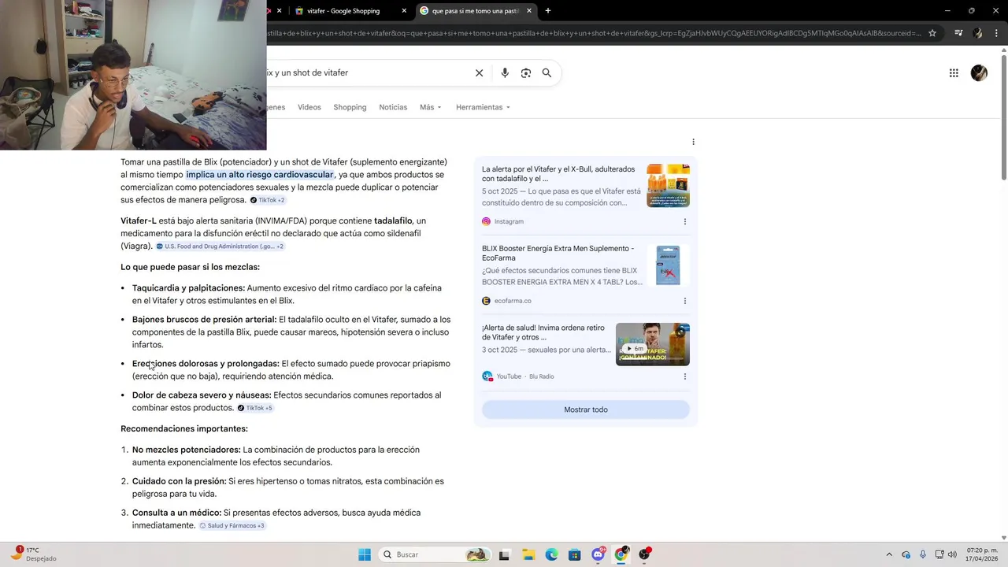Bookmark this page with star icon
Screen dimensions: 1008x567
[932, 33]
